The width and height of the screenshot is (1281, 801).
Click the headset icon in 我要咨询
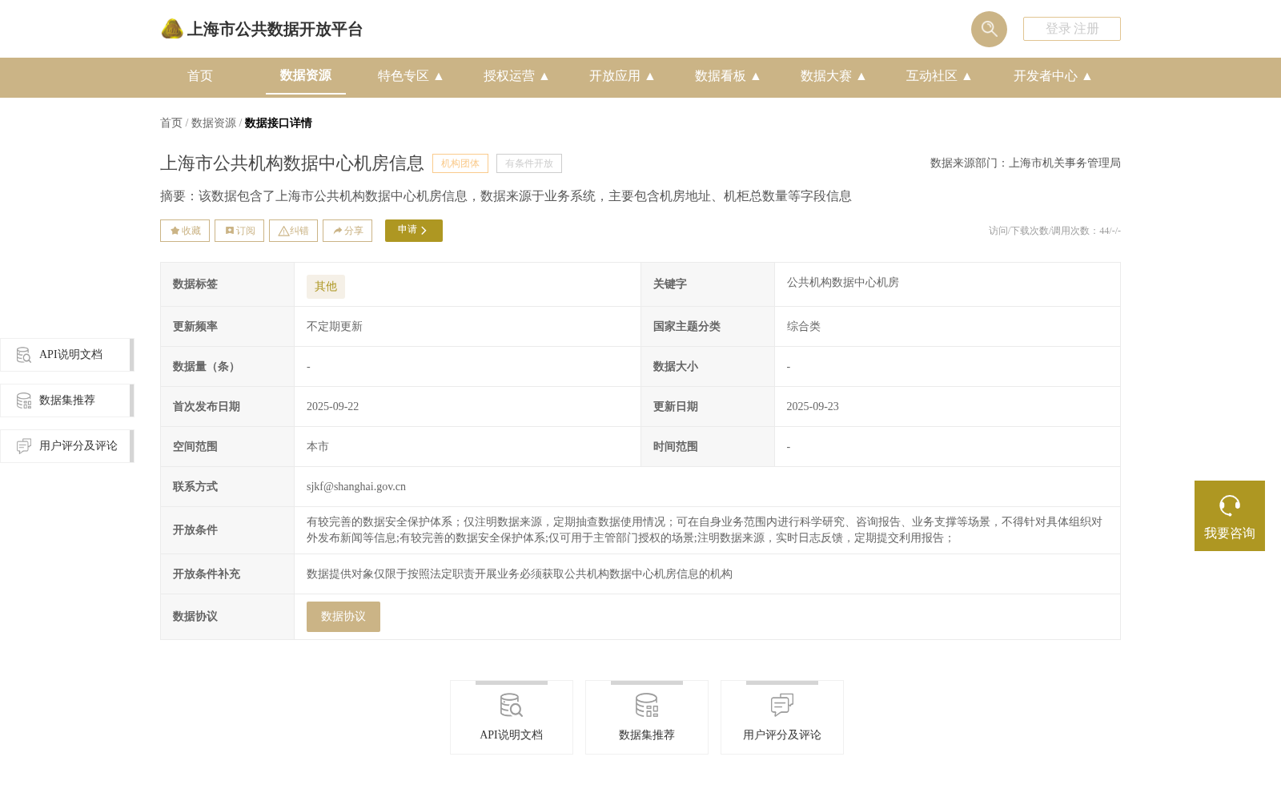1230,506
